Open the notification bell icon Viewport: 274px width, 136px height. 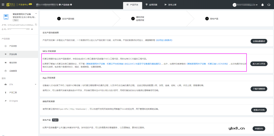coord(263,5)
